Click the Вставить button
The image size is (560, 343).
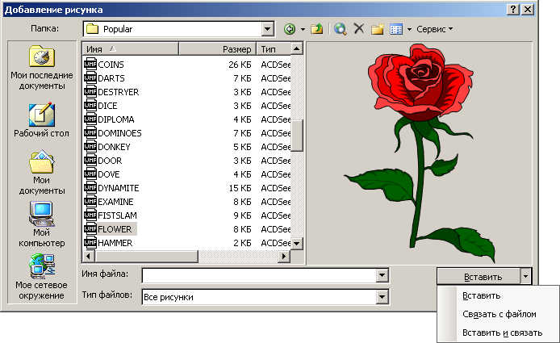(479, 277)
